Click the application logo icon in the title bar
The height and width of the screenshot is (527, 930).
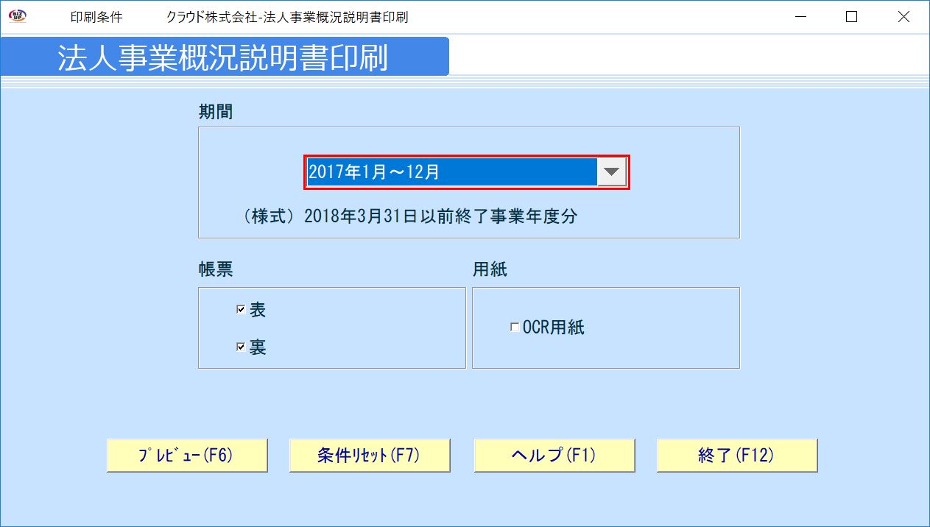18,16
